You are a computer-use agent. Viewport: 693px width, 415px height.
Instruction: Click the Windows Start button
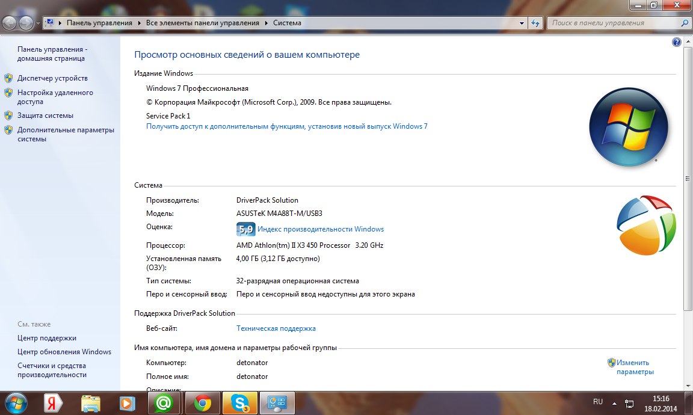(x=16, y=403)
